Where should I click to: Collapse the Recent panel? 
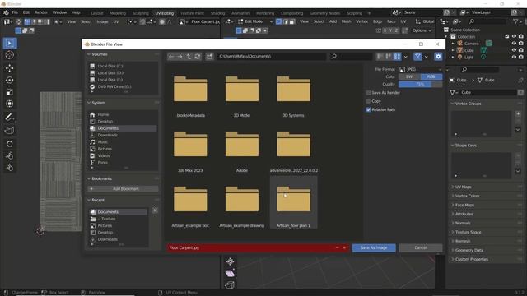(89, 200)
